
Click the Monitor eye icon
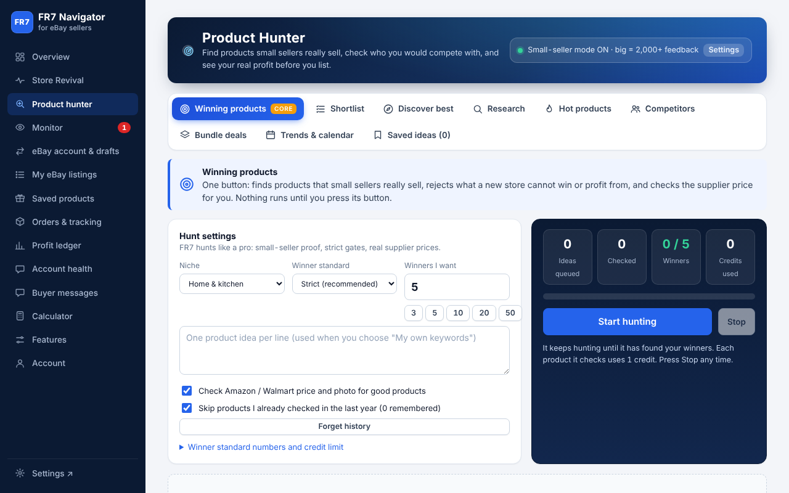click(20, 128)
